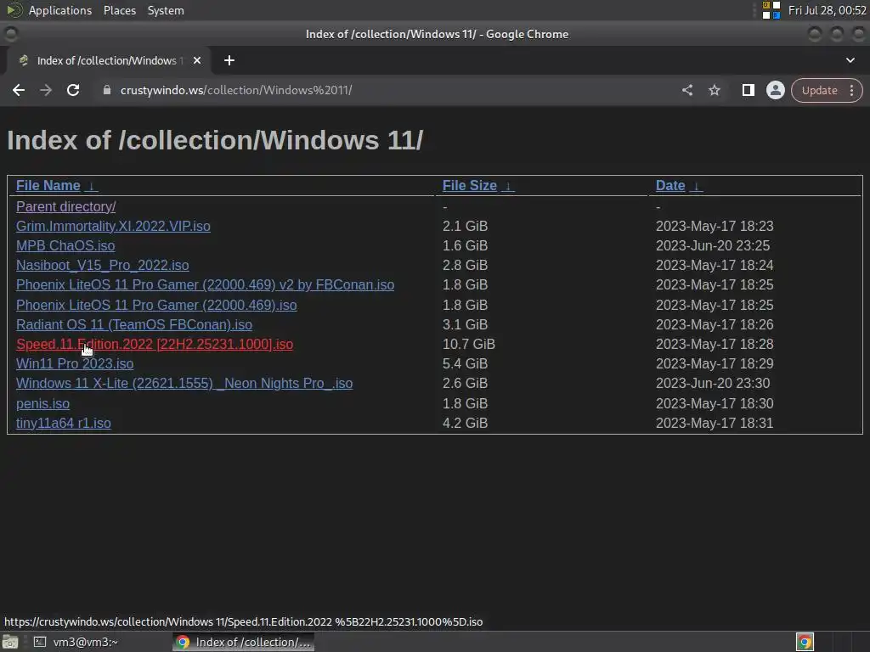The width and height of the screenshot is (870, 652).
Task: Open Phoenix LiteOS v2 by FBConan.iso link
Action: (206, 285)
